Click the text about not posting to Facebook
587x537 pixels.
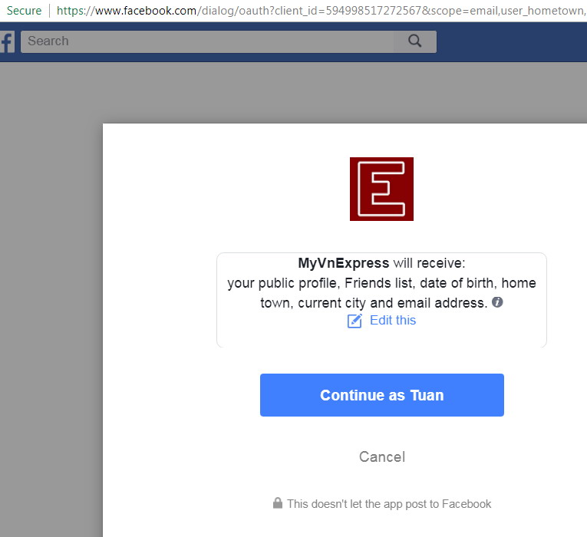(x=389, y=504)
